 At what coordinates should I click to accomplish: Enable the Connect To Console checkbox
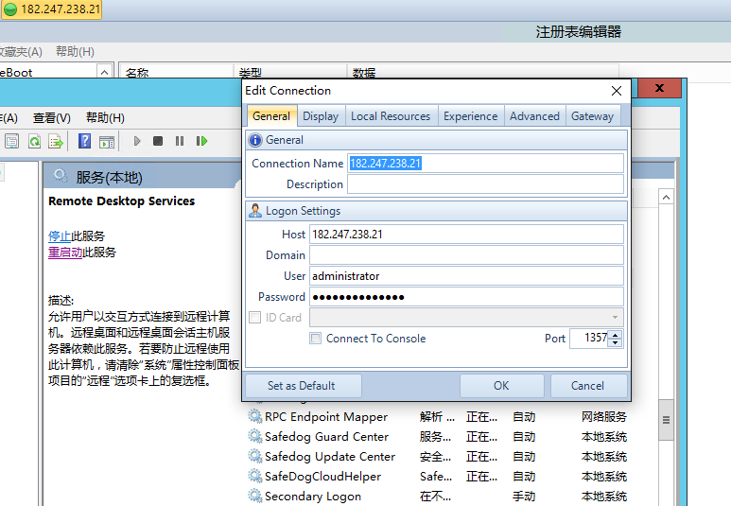click(316, 339)
